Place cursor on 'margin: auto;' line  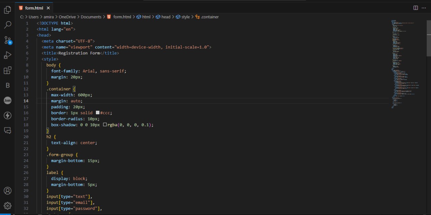[x=67, y=101]
